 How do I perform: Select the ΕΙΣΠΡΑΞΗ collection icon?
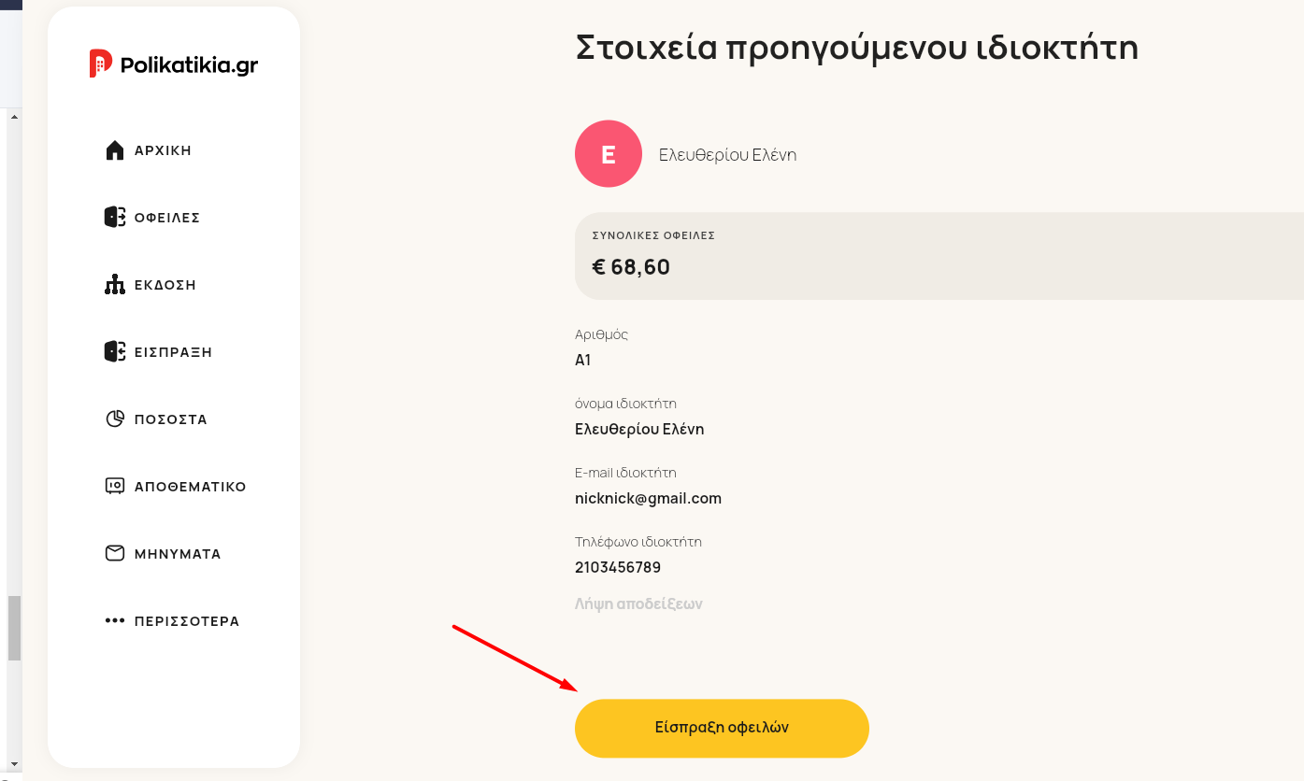[x=115, y=352]
